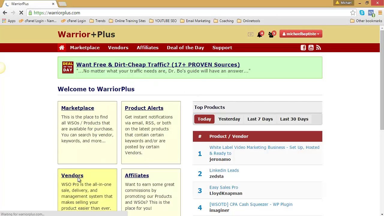This screenshot has height=216, width=384.
Task: Click the Deal of the Day badge
Action: [x=68, y=67]
